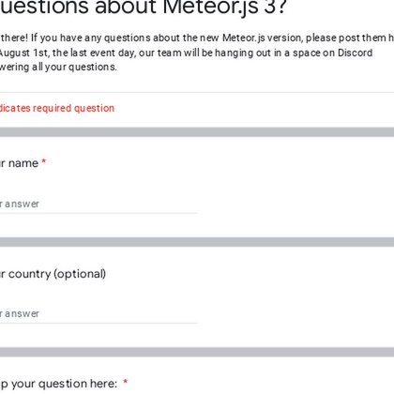Click the 'country (optional)' question label
Viewport: 394px width, 394px height.
point(53,274)
